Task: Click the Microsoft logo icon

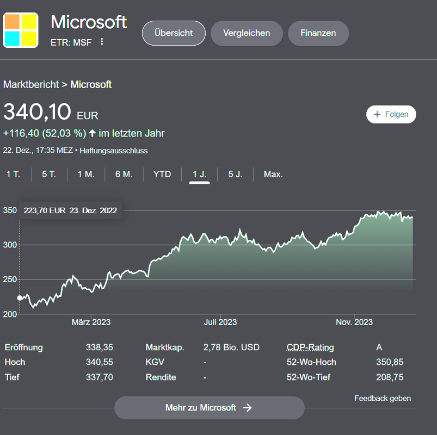Action: tap(21, 30)
